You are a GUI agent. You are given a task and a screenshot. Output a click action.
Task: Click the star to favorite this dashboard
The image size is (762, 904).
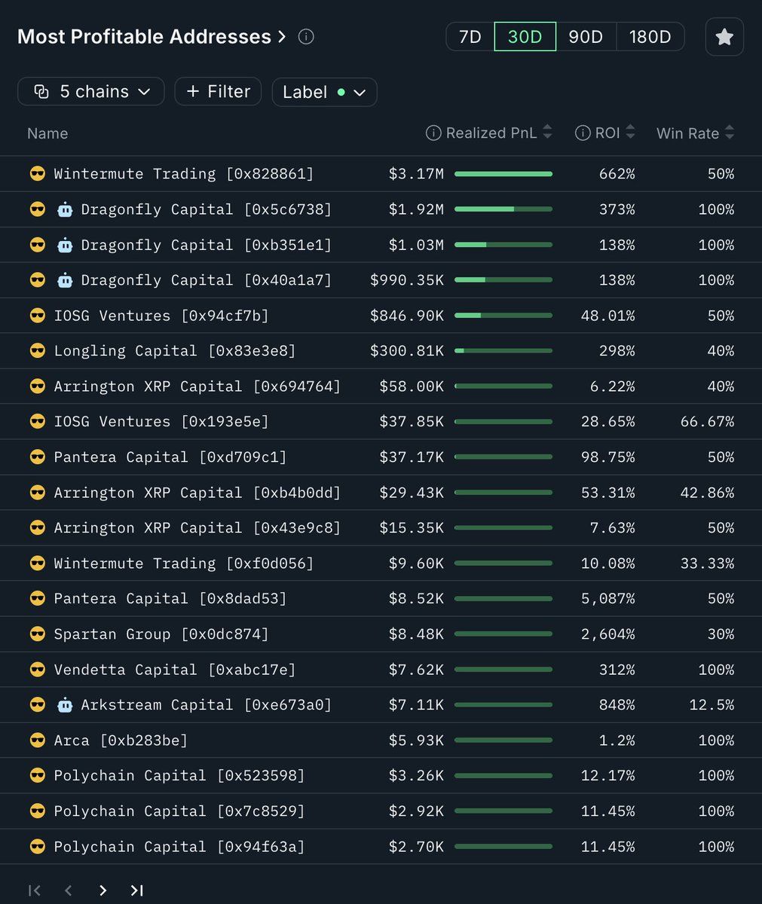pos(724,36)
